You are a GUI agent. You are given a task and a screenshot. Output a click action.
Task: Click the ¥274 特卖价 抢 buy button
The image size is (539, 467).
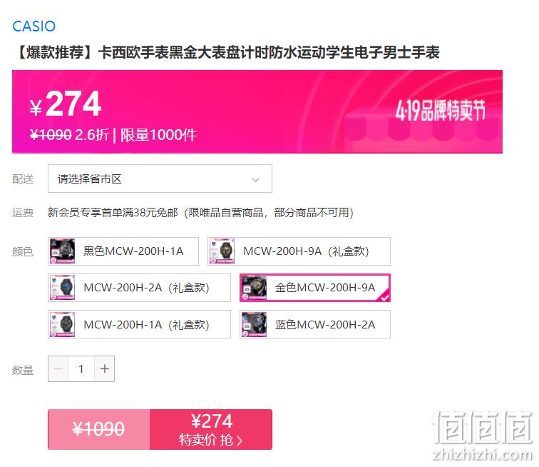point(211,429)
